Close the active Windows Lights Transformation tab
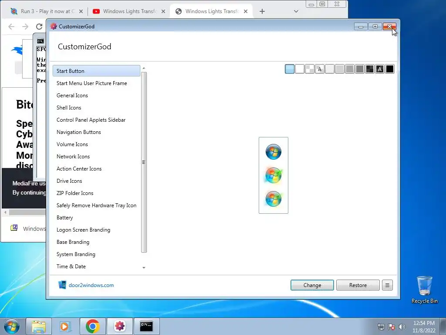 [246, 11]
